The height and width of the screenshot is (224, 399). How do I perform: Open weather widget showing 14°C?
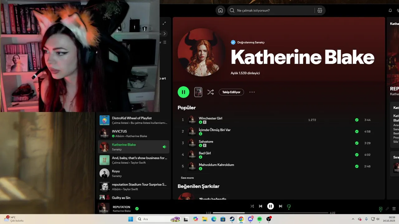pyautogui.click(x=14, y=219)
